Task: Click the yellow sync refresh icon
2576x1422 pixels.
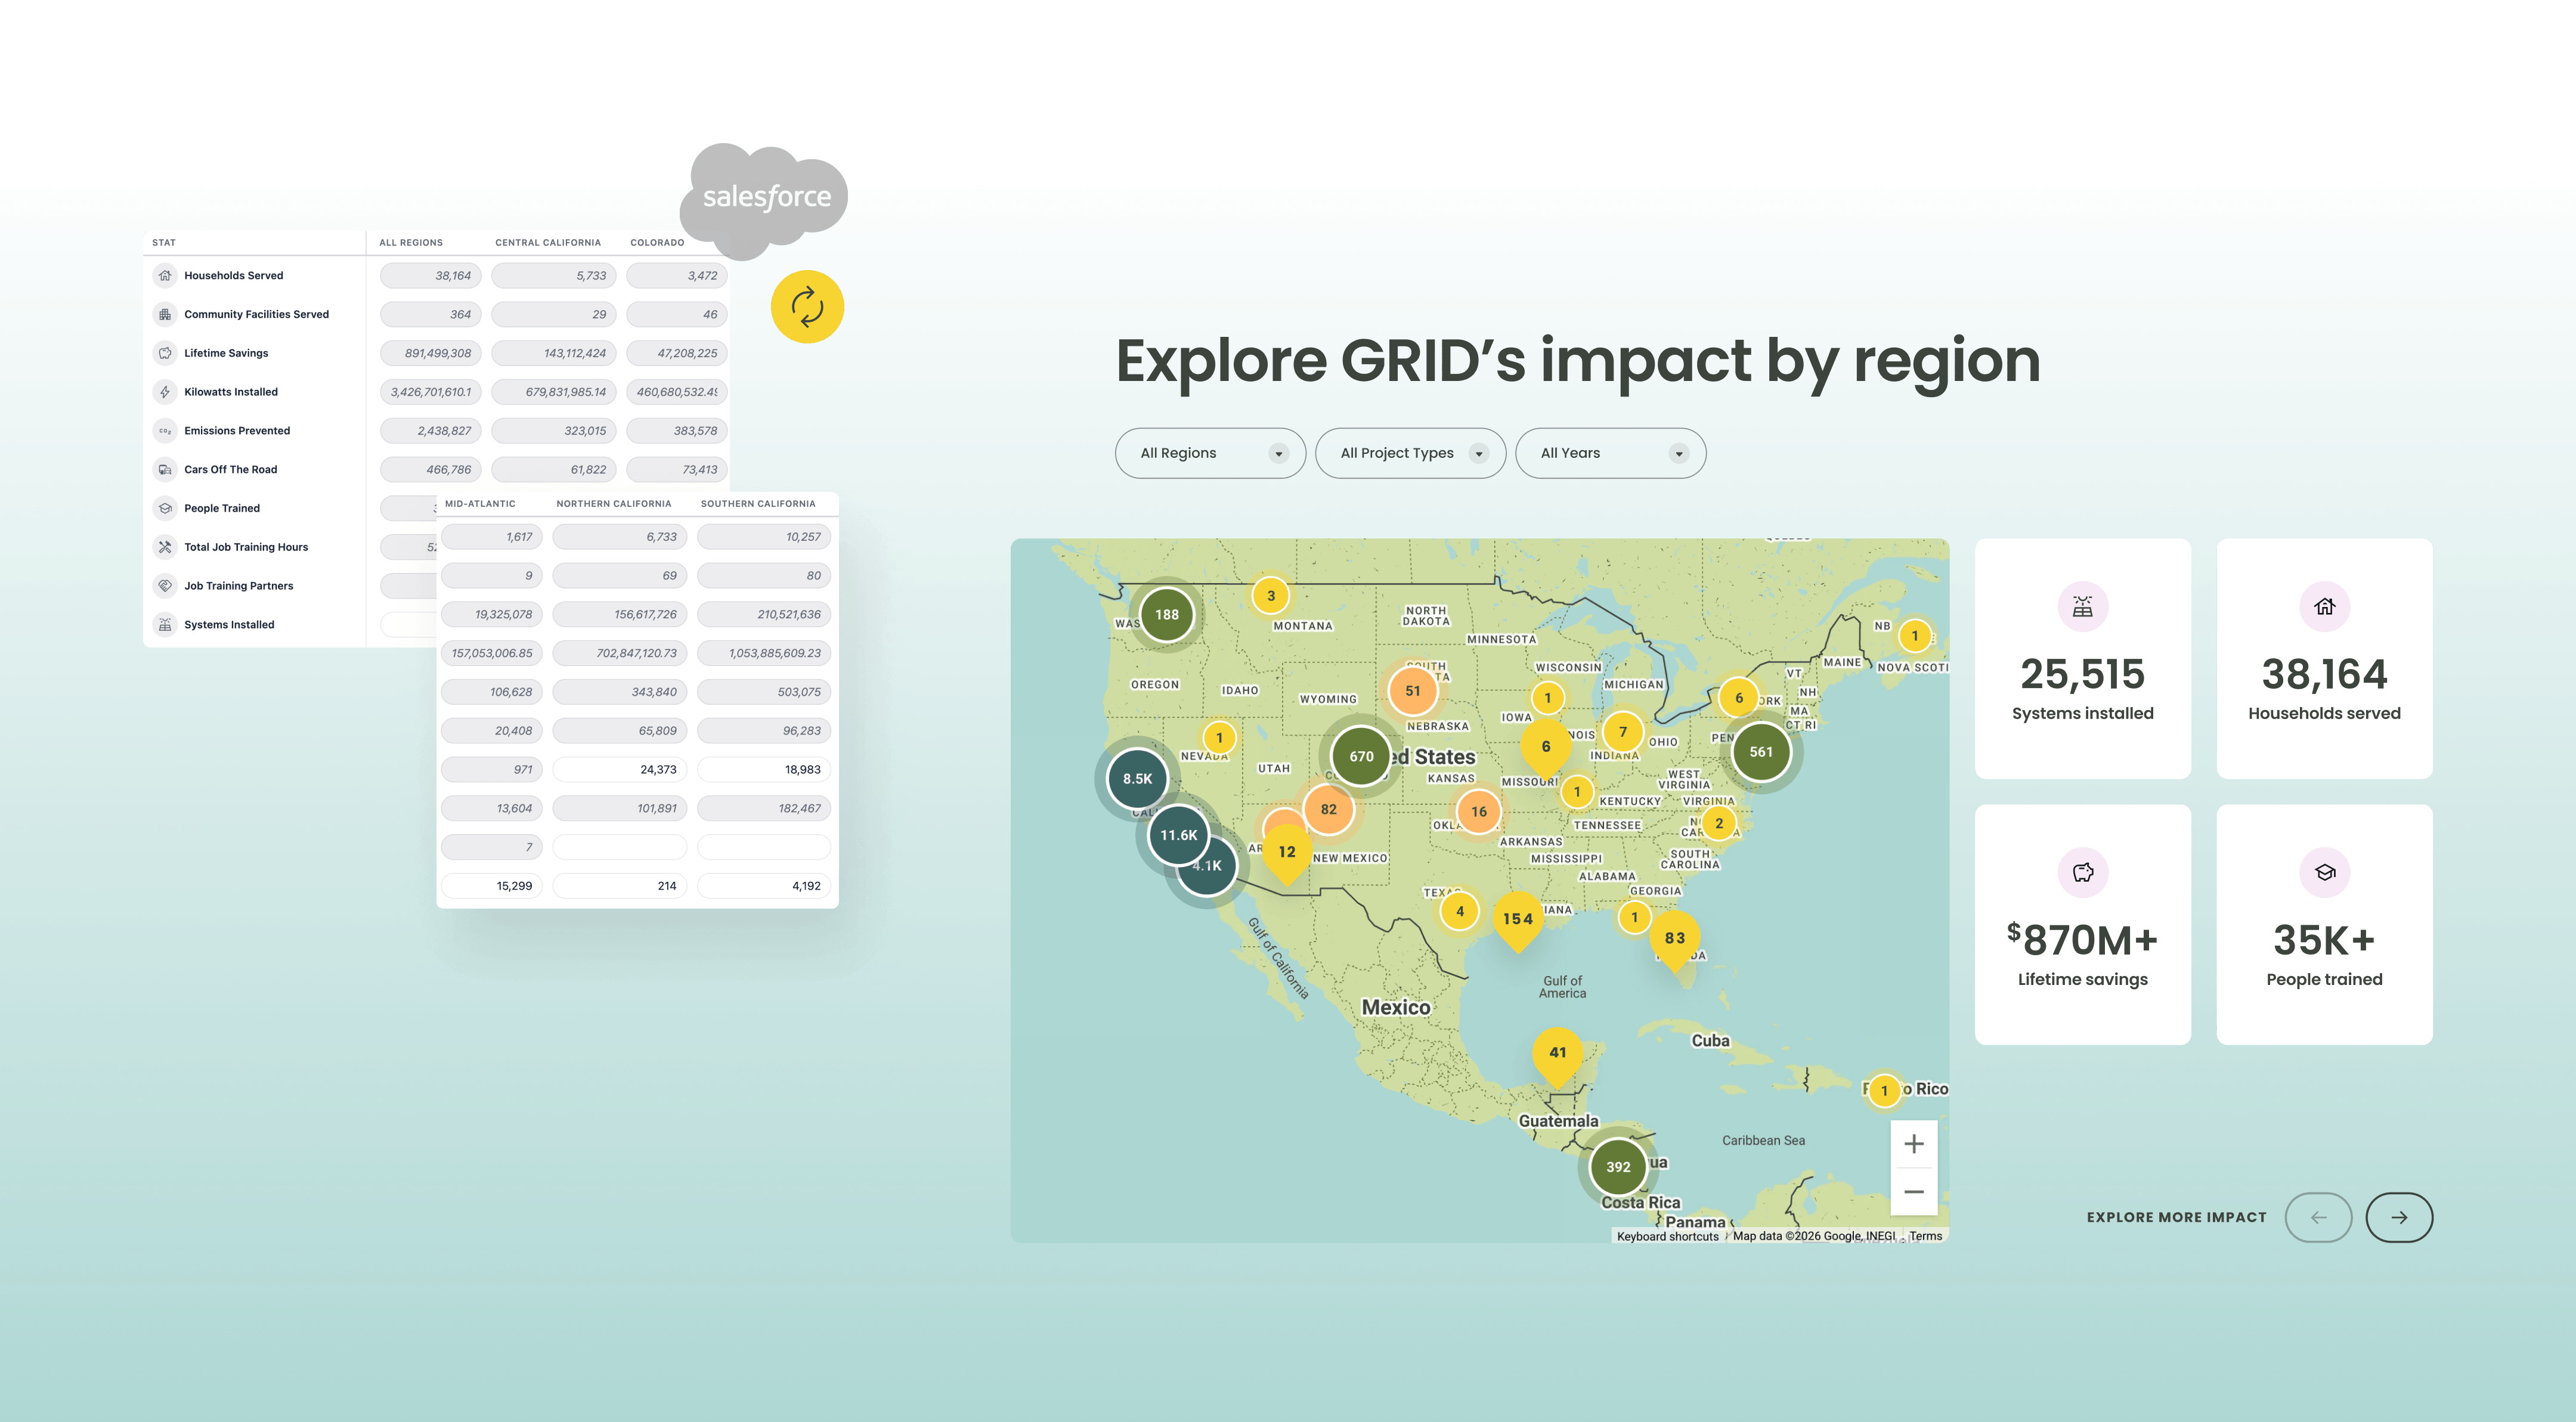Action: click(x=807, y=307)
